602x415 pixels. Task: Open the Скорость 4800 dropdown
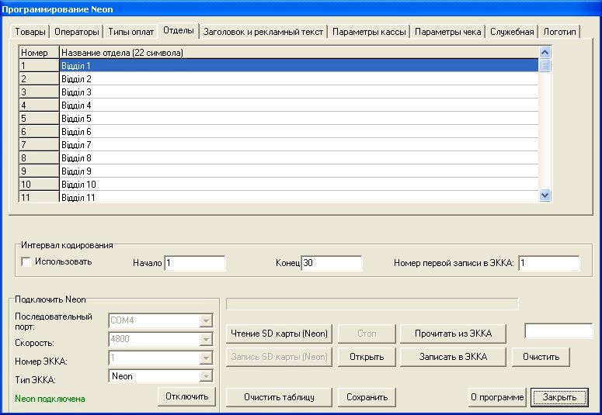(206, 339)
